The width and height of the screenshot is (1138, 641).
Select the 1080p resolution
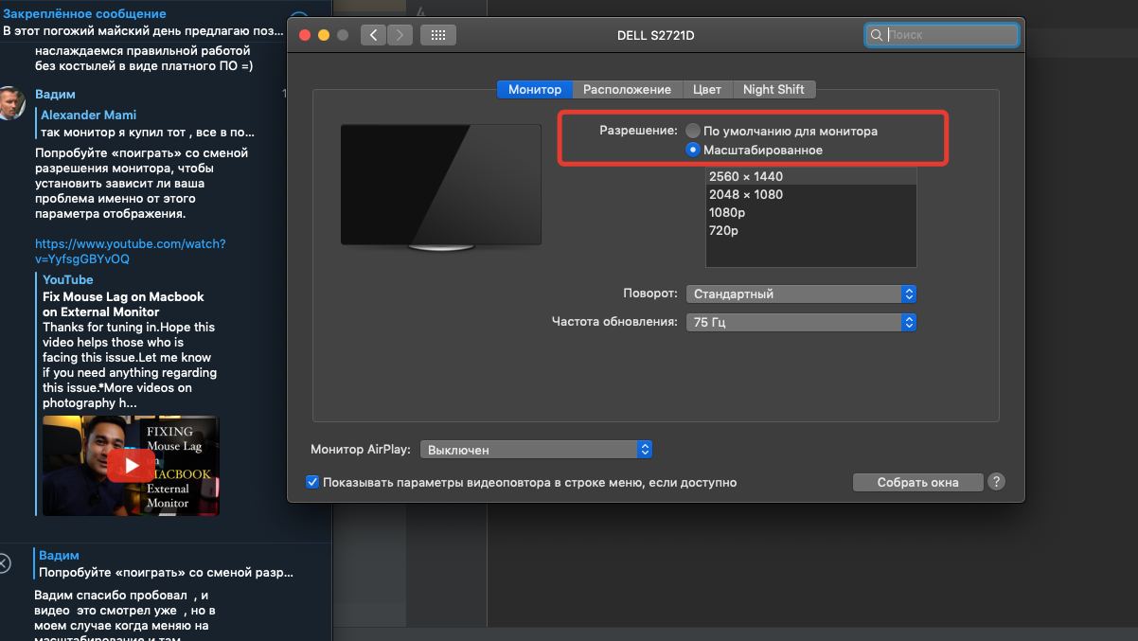(811, 212)
